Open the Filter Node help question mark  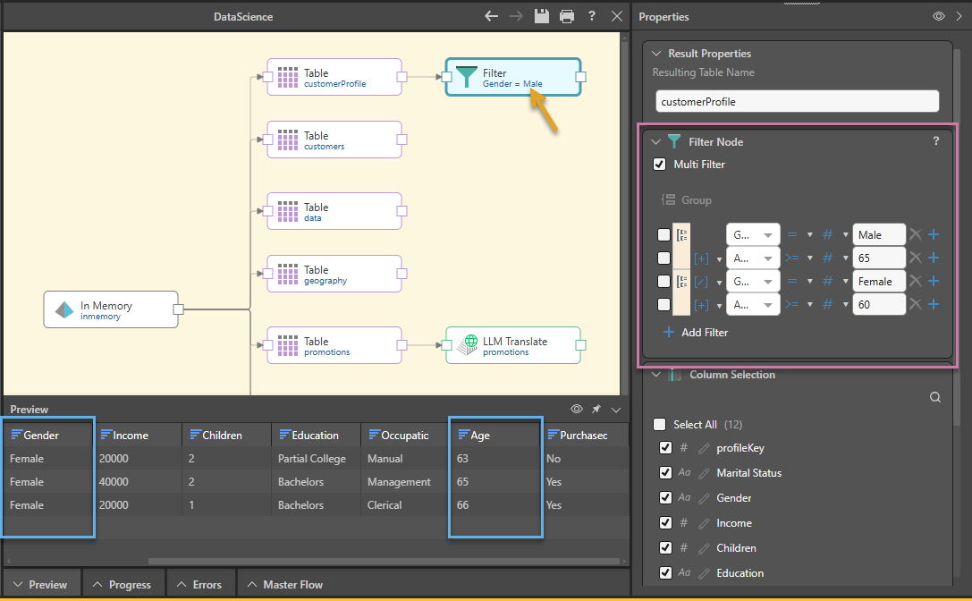point(936,141)
